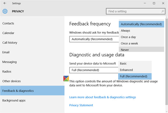Open the Privacy Statement link
The width and height of the screenshot is (168, 113).
[x=81, y=105]
